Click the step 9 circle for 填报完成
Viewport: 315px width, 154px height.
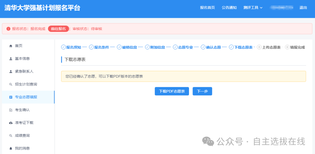pos(287,47)
